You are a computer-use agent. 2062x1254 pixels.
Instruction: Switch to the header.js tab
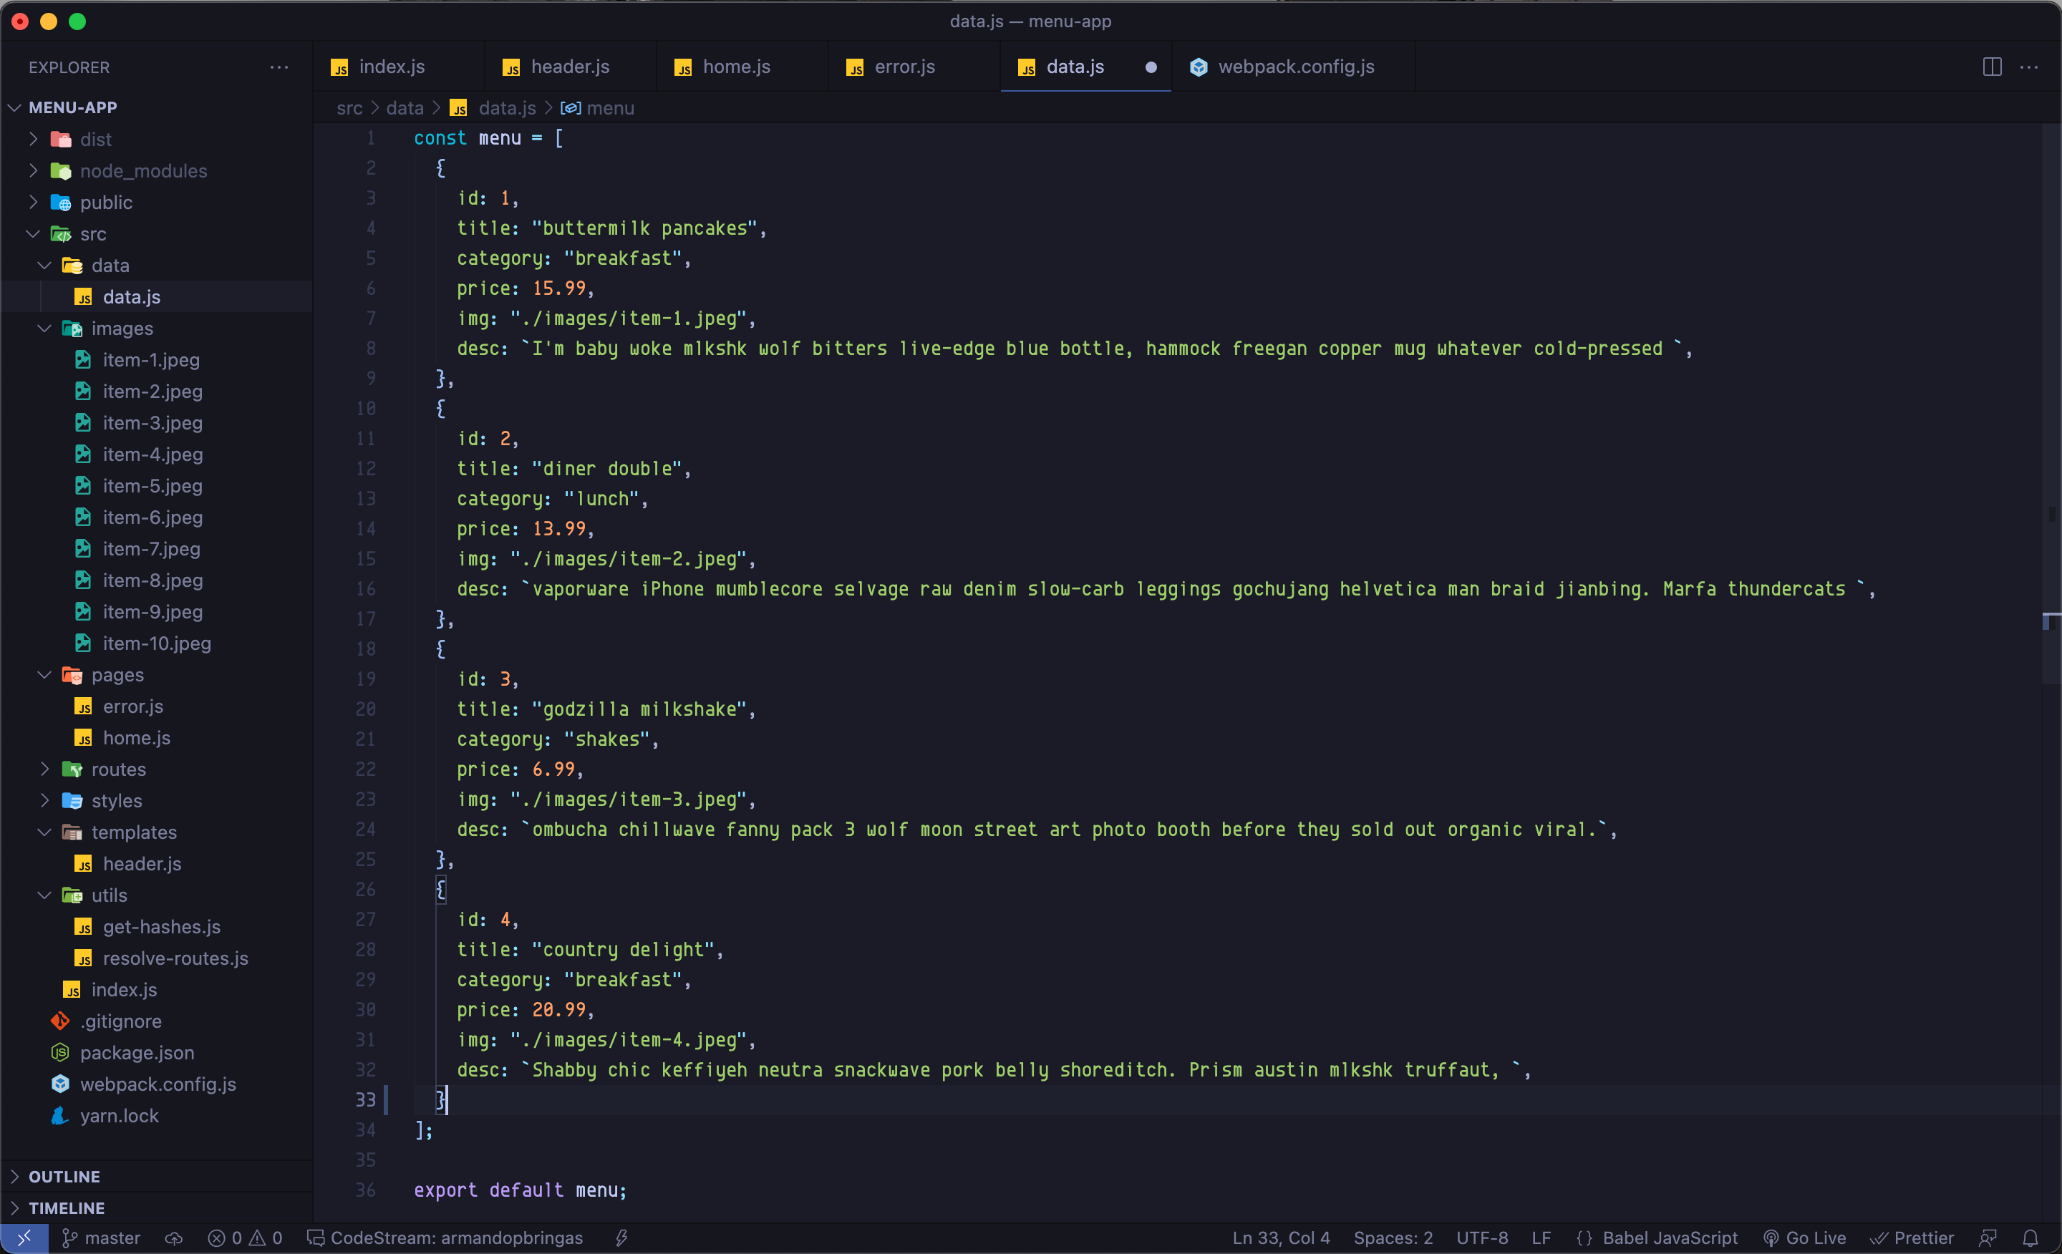pos(571,67)
